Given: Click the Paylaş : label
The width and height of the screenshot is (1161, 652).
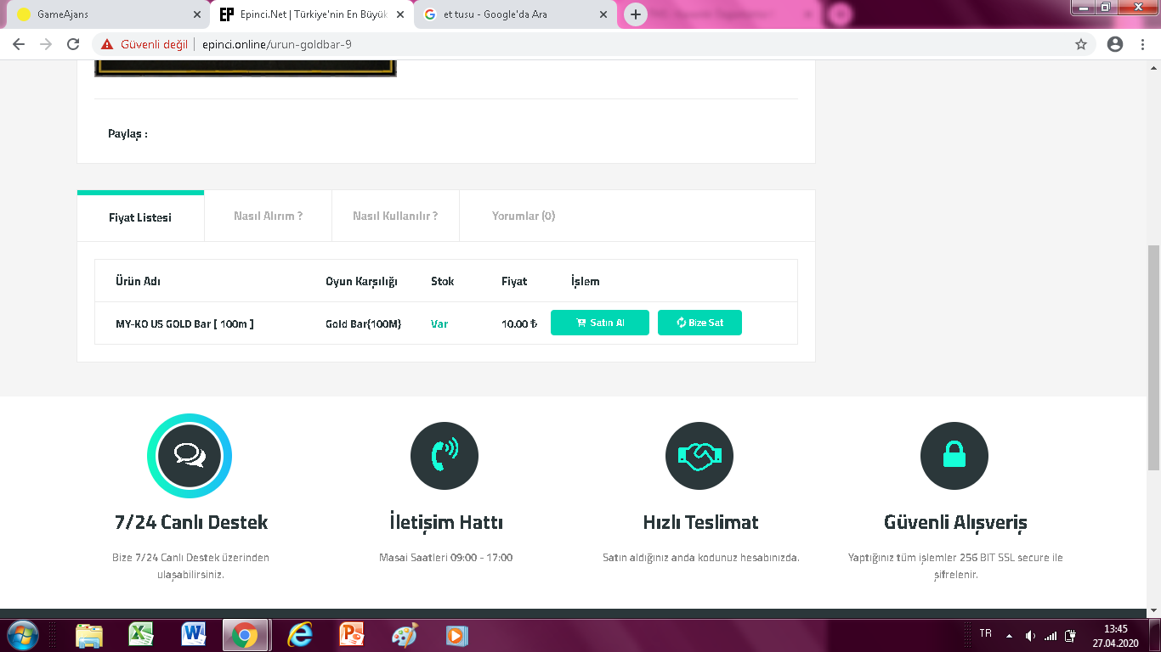Looking at the screenshot, I should click(x=127, y=133).
